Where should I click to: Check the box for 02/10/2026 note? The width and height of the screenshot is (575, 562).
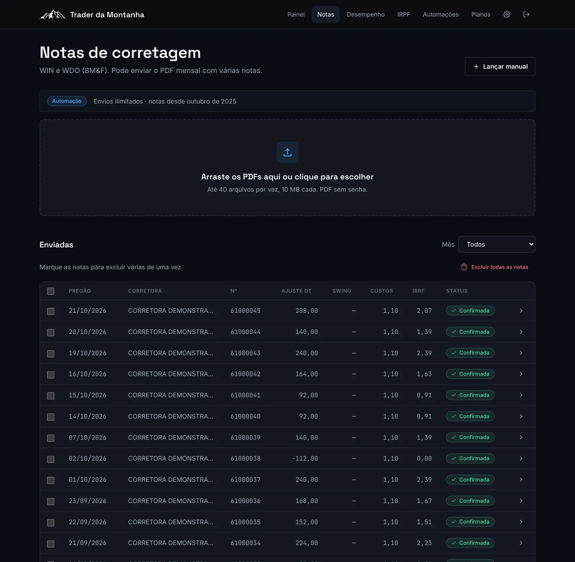[x=51, y=460]
